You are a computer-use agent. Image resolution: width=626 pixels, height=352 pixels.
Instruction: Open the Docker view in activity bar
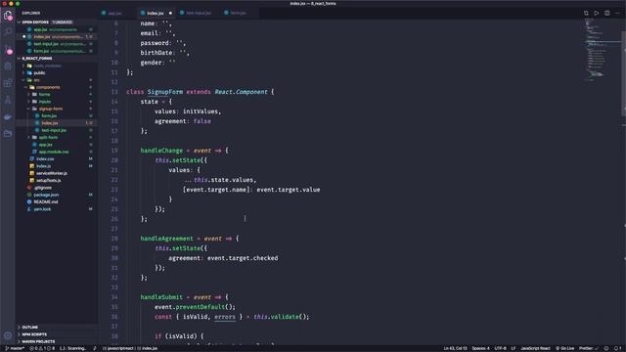(x=8, y=117)
